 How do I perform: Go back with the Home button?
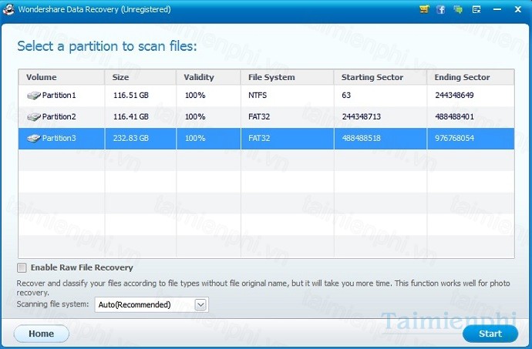pos(42,334)
